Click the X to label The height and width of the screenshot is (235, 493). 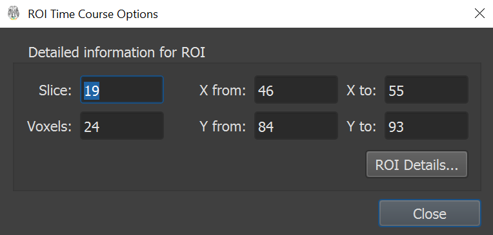361,90
